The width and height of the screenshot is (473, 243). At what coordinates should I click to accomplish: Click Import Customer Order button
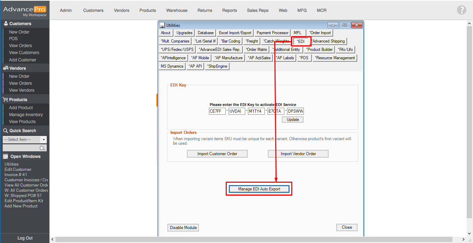(x=217, y=154)
